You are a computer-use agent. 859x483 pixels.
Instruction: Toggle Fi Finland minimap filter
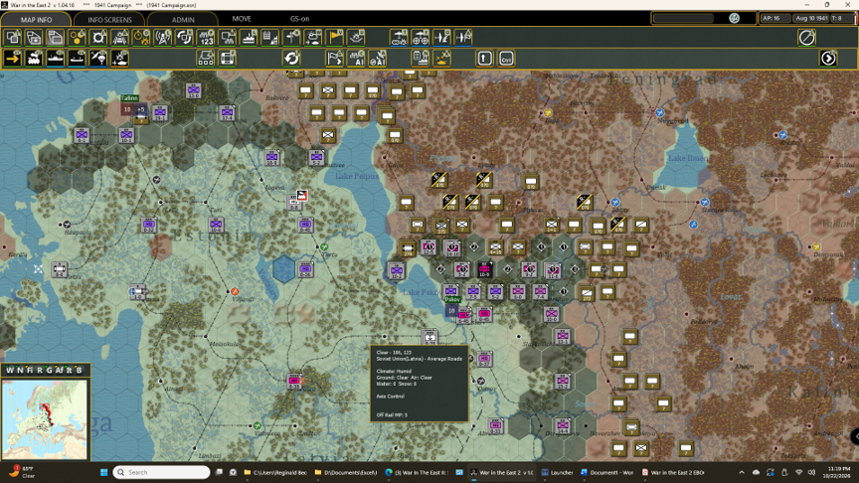pyautogui.click(x=30, y=370)
